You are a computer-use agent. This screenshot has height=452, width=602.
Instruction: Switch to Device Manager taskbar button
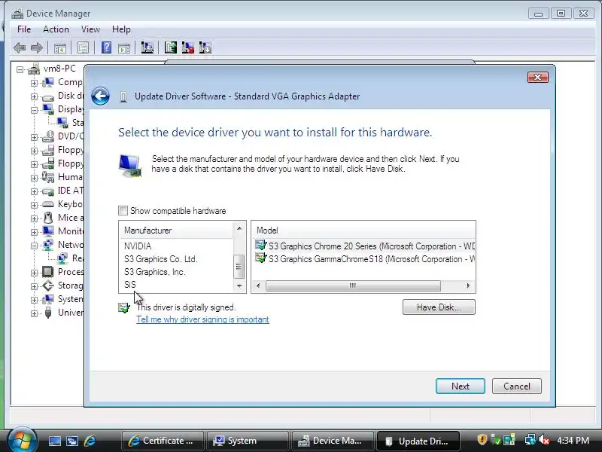[333, 441]
